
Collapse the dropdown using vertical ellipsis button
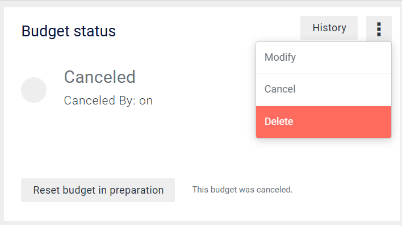[x=379, y=28]
